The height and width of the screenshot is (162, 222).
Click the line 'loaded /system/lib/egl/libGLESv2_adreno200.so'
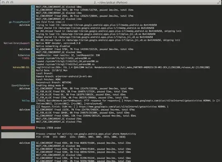pos(65,64)
